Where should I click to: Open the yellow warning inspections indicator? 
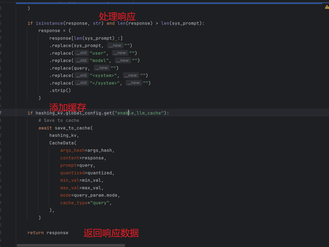click(x=327, y=7)
